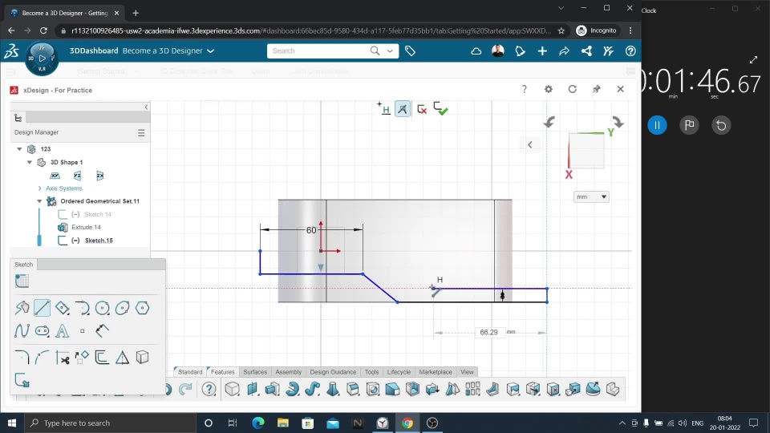Collapse the 3D Shape 1 node
This screenshot has height=433, width=770.
30,162
